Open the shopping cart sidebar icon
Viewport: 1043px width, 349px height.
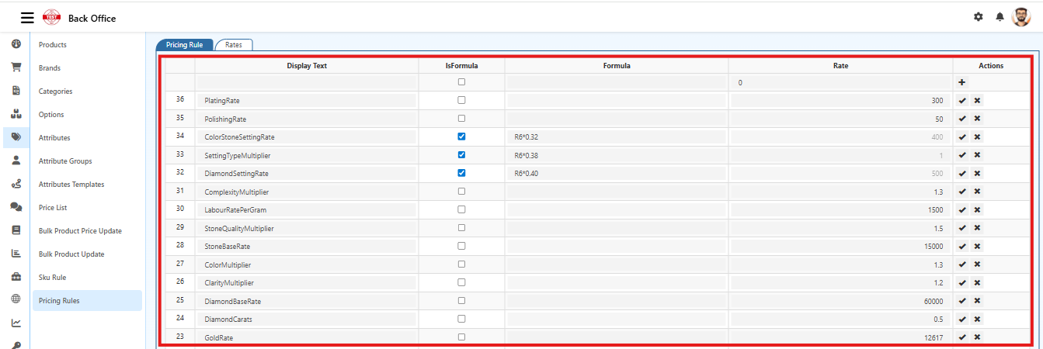tap(16, 67)
